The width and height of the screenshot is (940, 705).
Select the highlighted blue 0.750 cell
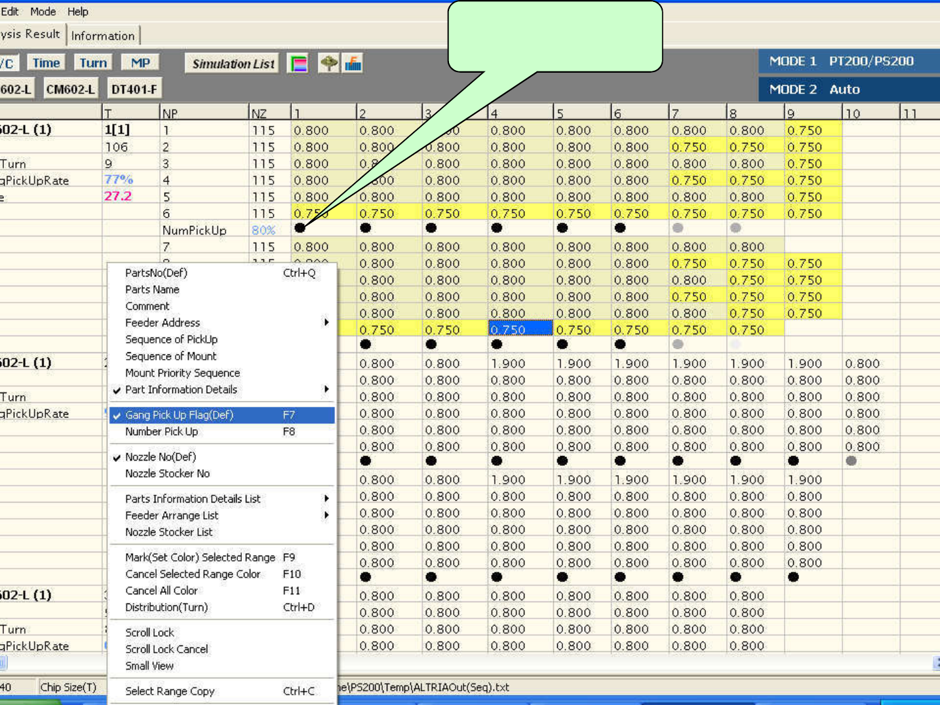(x=520, y=330)
